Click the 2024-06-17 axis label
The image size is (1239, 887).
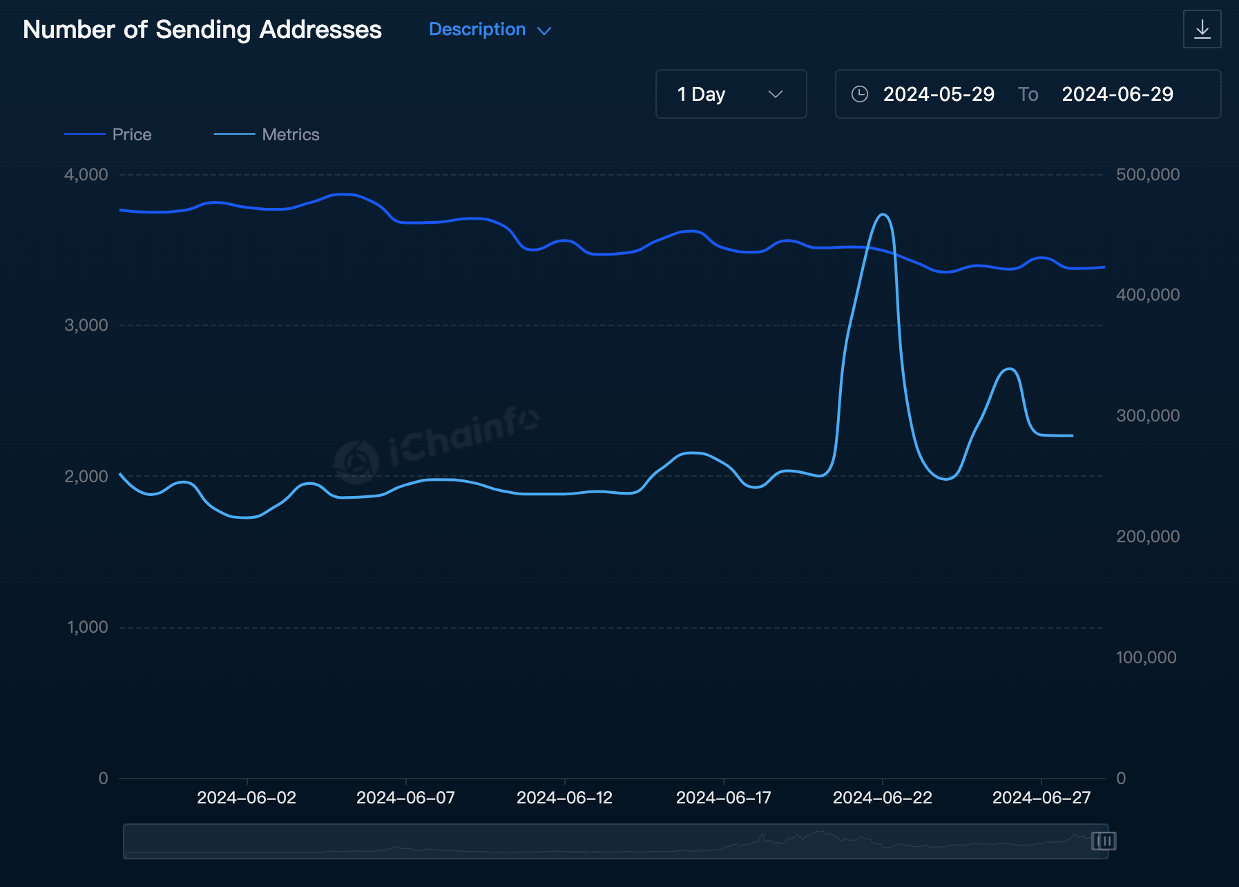click(723, 798)
